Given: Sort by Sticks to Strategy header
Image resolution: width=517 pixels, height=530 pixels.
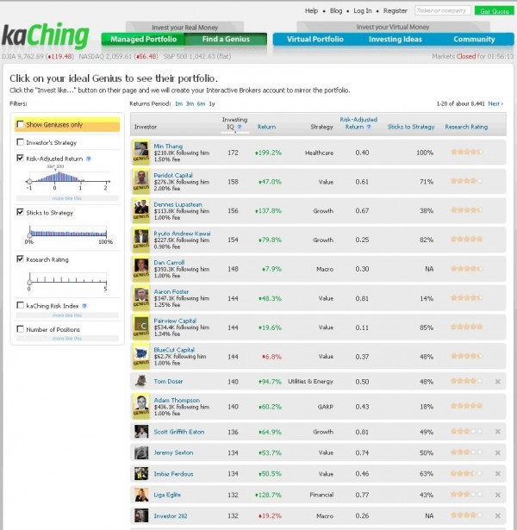Looking at the screenshot, I should [x=411, y=127].
